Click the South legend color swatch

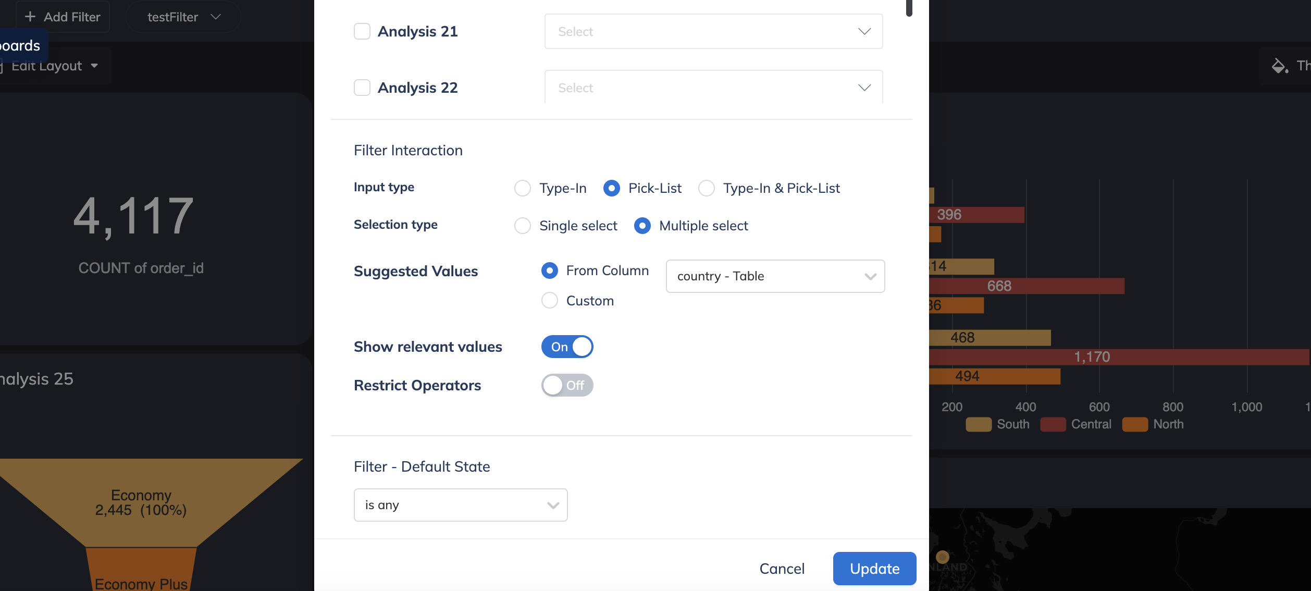(x=979, y=424)
